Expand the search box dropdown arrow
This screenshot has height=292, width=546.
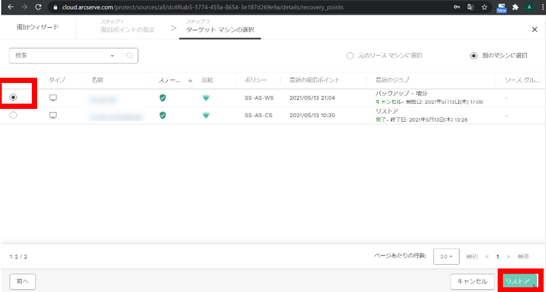tap(112, 56)
